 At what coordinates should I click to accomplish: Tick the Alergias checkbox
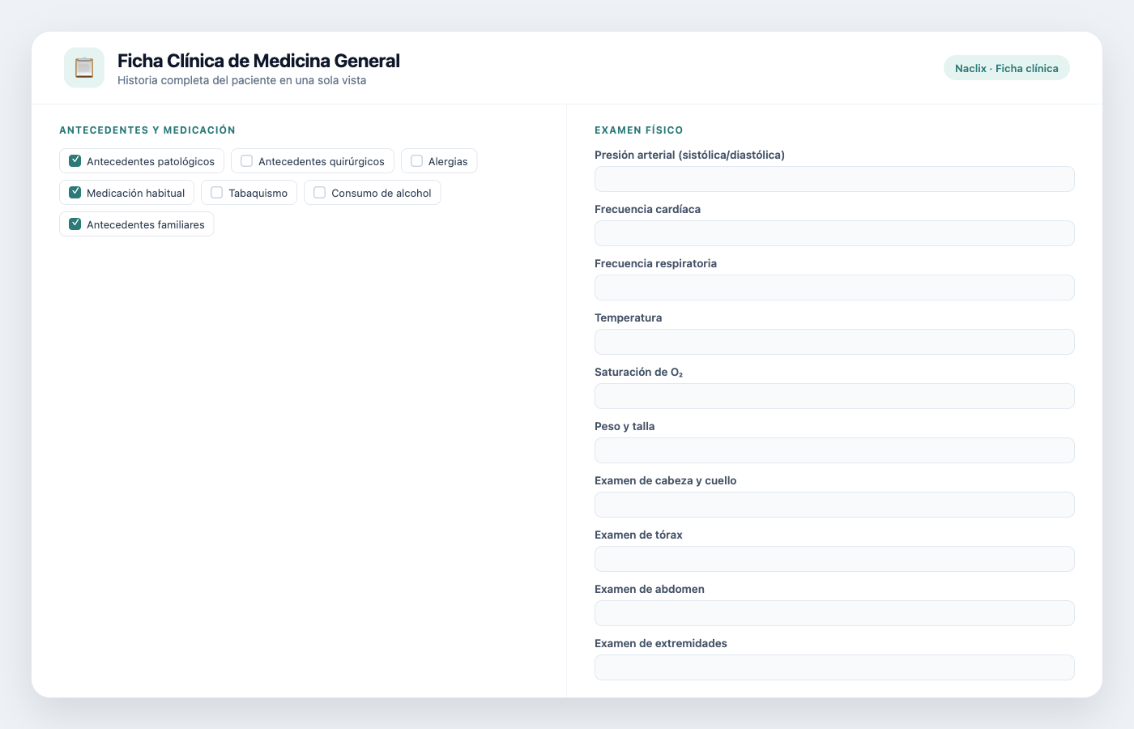(417, 160)
